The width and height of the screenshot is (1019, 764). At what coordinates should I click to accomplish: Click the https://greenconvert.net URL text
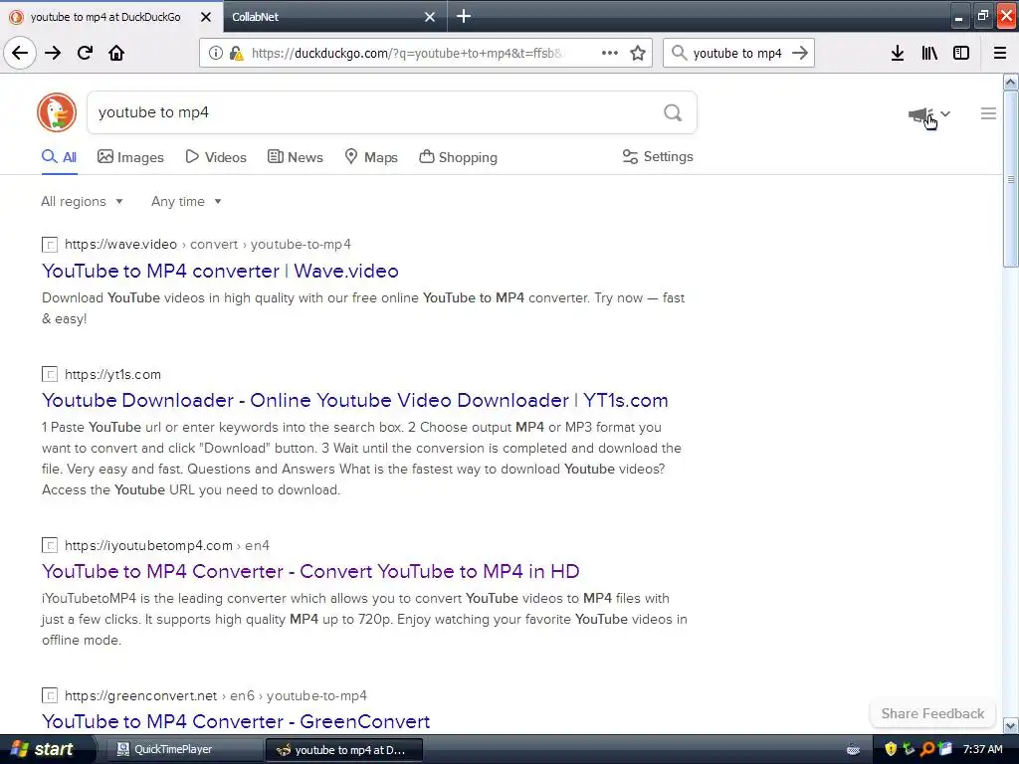tap(140, 695)
